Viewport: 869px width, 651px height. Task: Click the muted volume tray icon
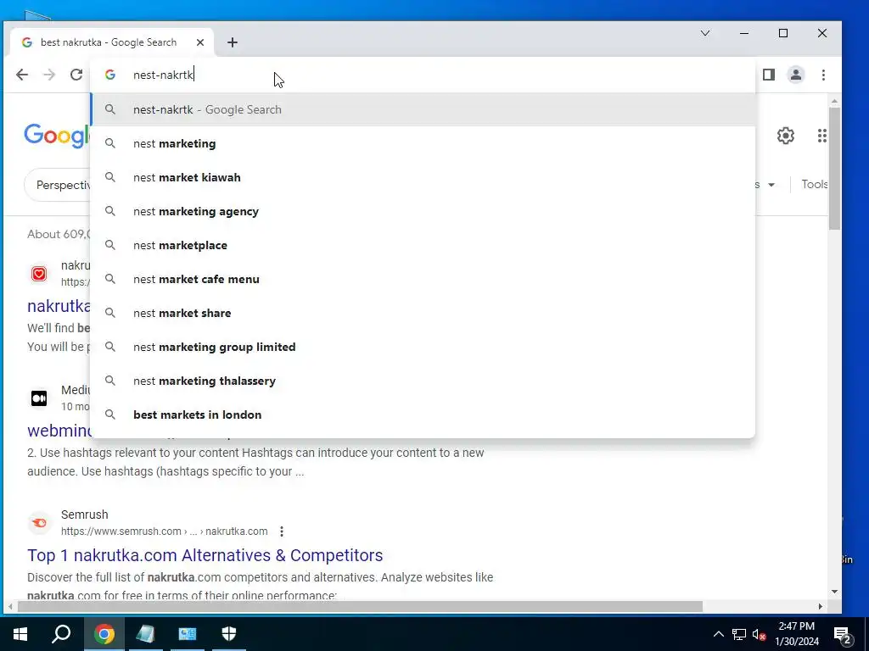click(x=759, y=635)
